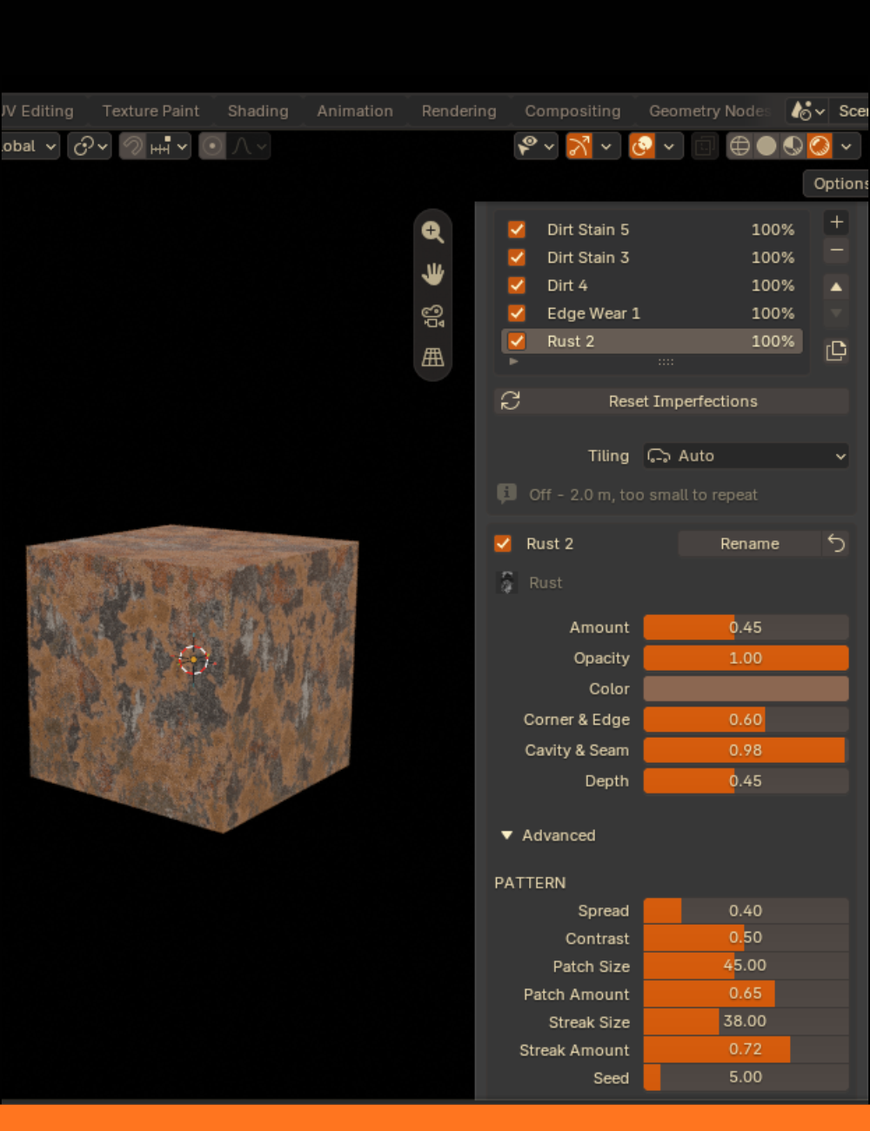Expand the imperfection list filter triangle
Viewport: 870px width, 1131px height.
[x=513, y=361]
